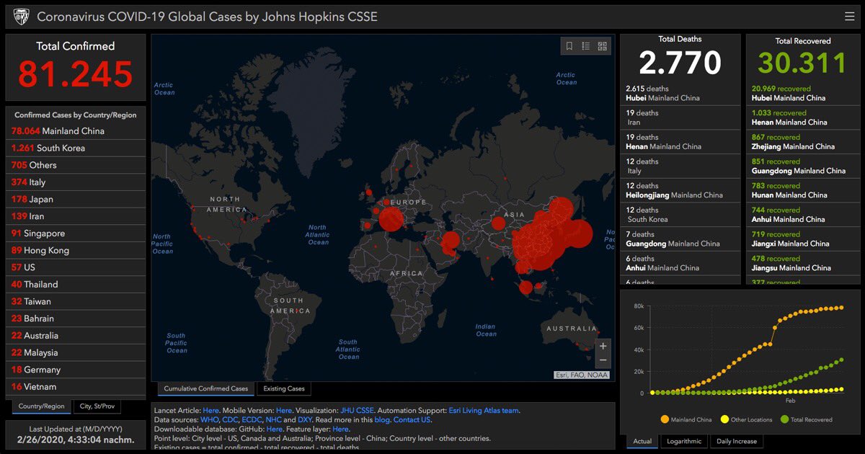The width and height of the screenshot is (865, 454).
Task: Open the bookmarks icon on the map
Action: (x=569, y=46)
